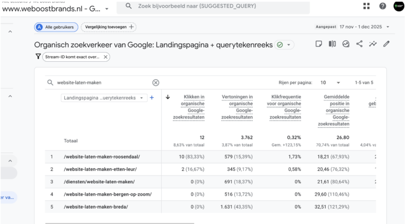Open the date range dropdown
407x224 pixels.
[x=388, y=27]
